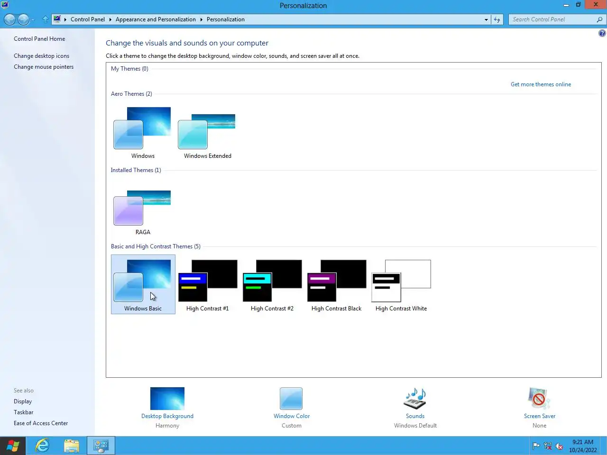Image resolution: width=607 pixels, height=455 pixels.
Task: Click the Start button on taskbar
Action: (13, 446)
